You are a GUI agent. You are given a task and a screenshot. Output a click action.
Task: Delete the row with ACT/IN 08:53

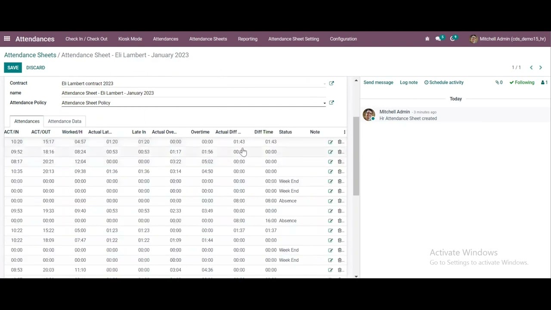point(340,270)
